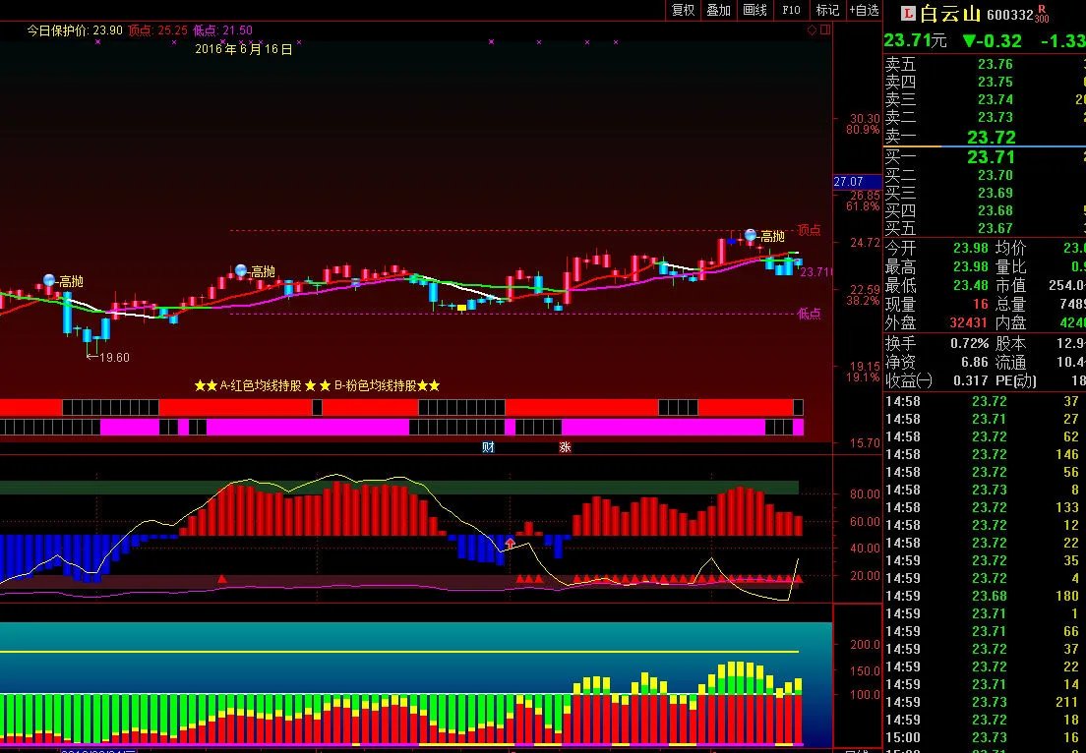Click the 涨 info marker below chart

tap(565, 447)
